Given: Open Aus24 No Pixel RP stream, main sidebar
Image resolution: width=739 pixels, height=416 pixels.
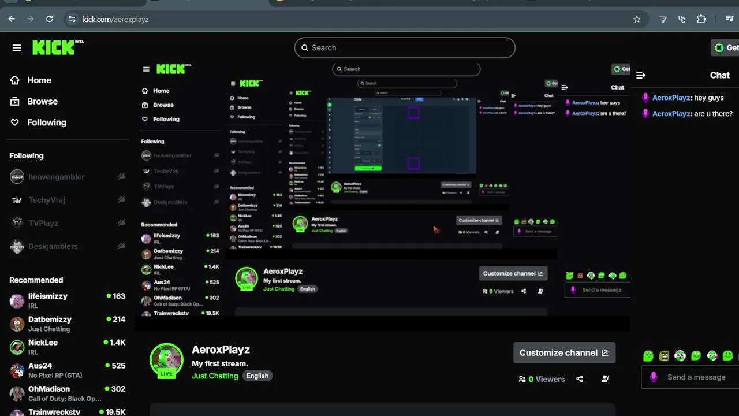Looking at the screenshot, I should coord(68,370).
